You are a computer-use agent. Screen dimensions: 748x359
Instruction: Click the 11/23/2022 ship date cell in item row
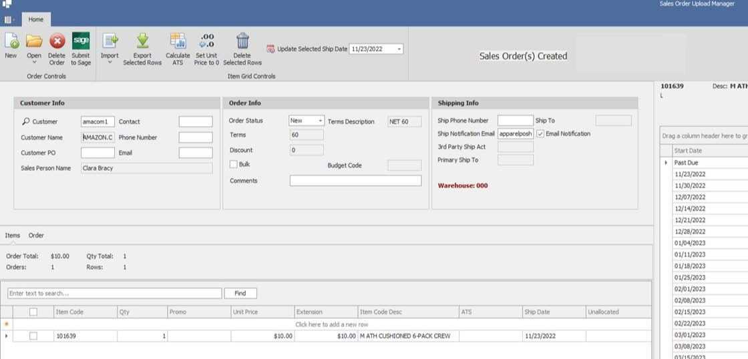tap(554, 336)
